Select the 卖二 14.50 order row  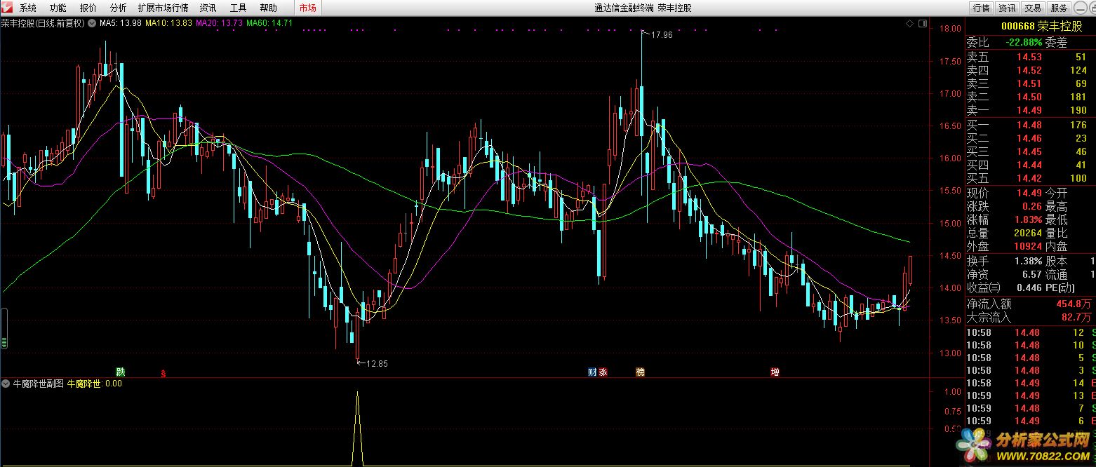point(1029,97)
